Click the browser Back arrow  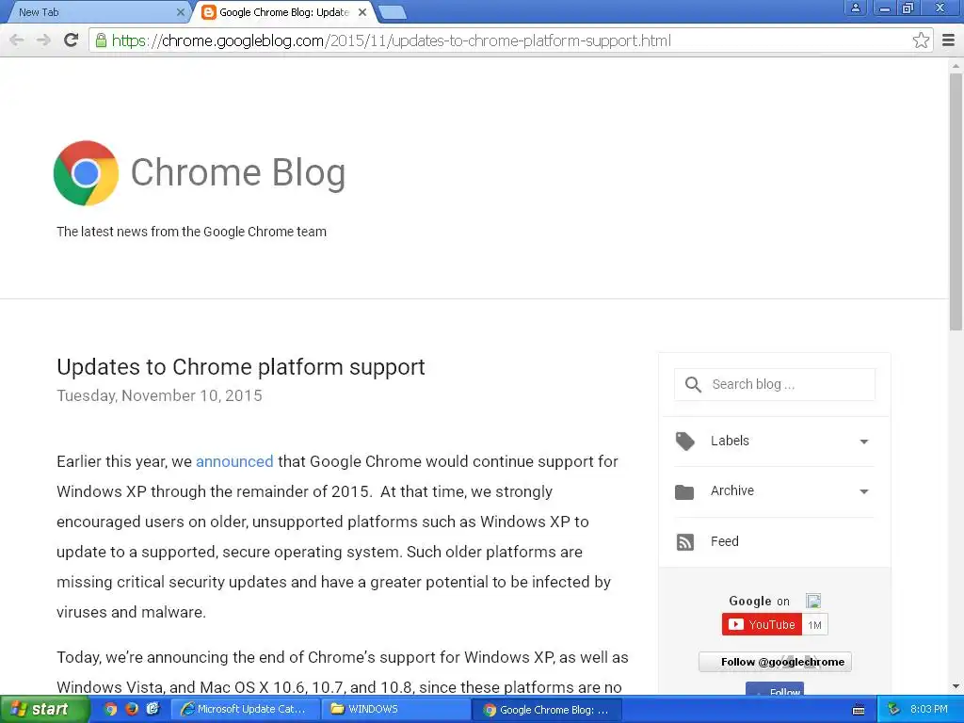(x=17, y=40)
